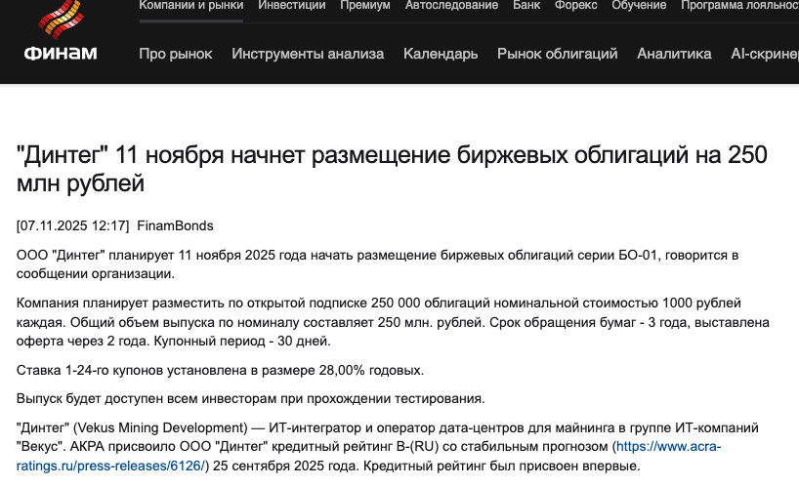The width and height of the screenshot is (799, 486).
Task: Click the paragraph starting 'ООО "Динтег" планирует'
Action: pos(378,264)
